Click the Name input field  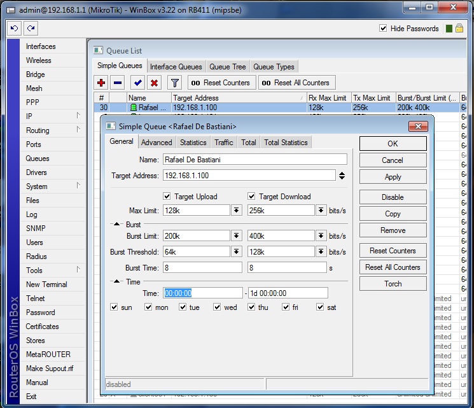point(254,159)
